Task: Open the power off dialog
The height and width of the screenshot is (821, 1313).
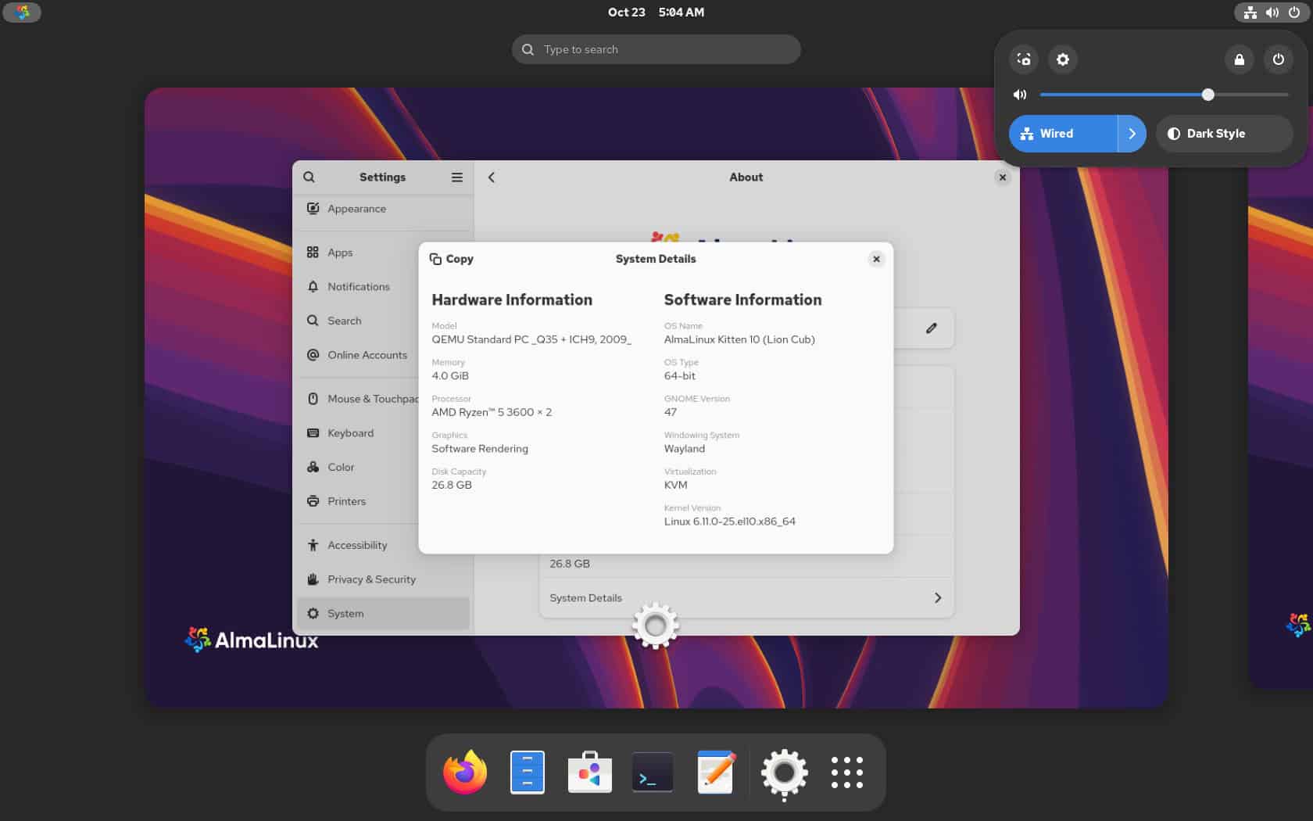Action: (x=1279, y=59)
